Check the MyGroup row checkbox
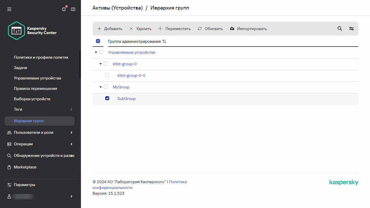The image size is (370, 208). pos(106,87)
